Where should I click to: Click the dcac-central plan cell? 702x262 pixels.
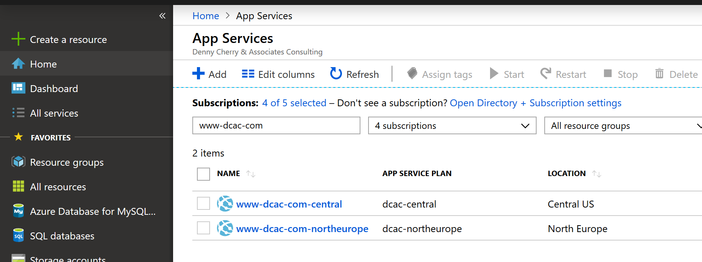pyautogui.click(x=409, y=204)
